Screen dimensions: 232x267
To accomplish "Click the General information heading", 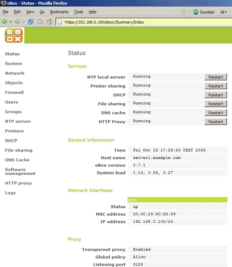I will (91, 140).
